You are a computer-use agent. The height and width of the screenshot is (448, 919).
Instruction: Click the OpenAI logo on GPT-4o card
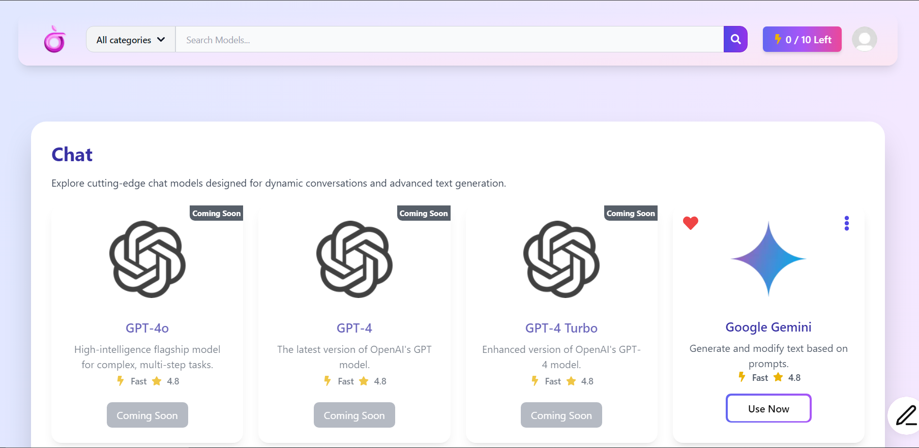147,259
